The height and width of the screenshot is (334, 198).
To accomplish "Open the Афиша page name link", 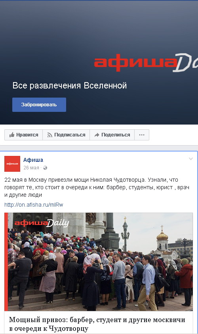I will pos(33,160).
